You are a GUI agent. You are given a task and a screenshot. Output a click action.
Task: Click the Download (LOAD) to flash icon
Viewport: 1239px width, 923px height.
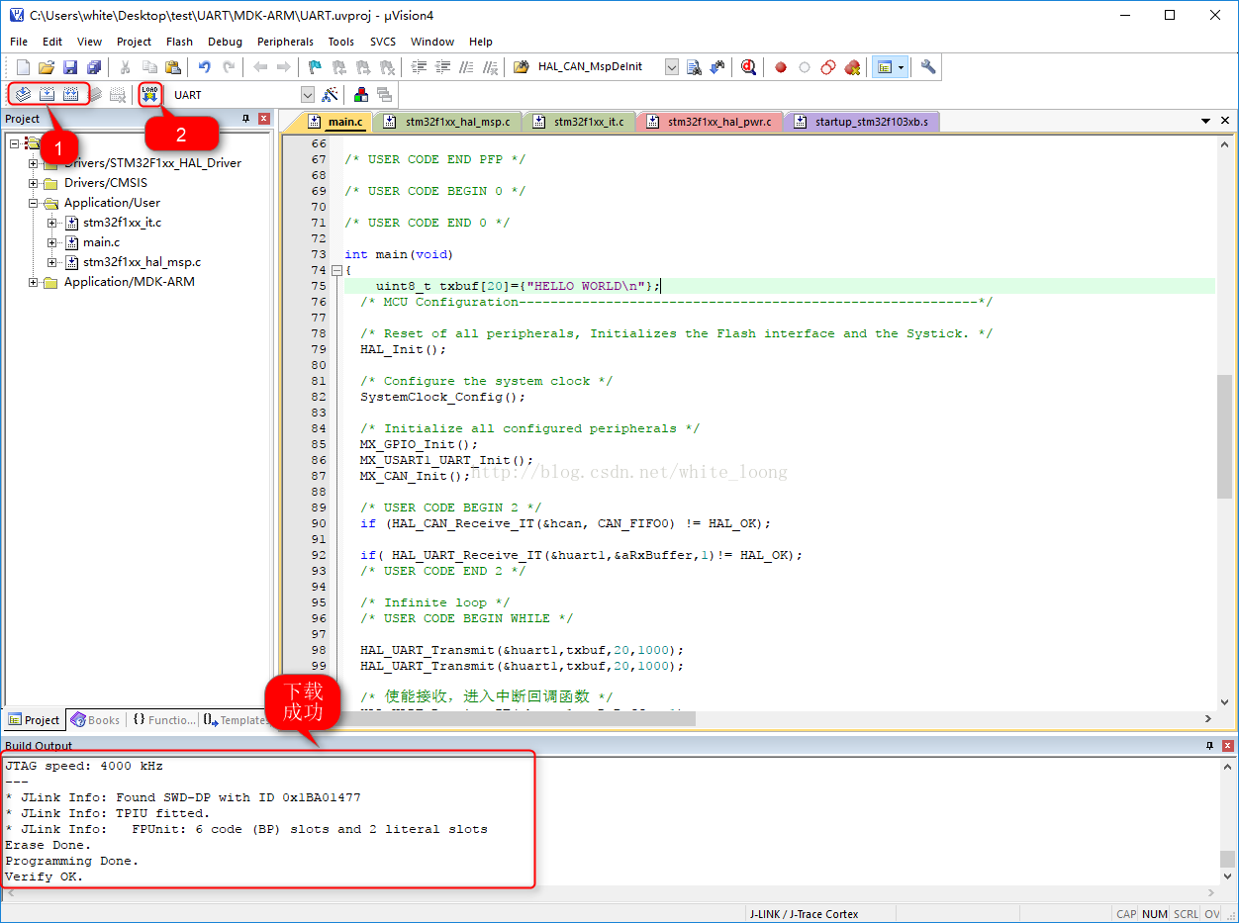149,94
